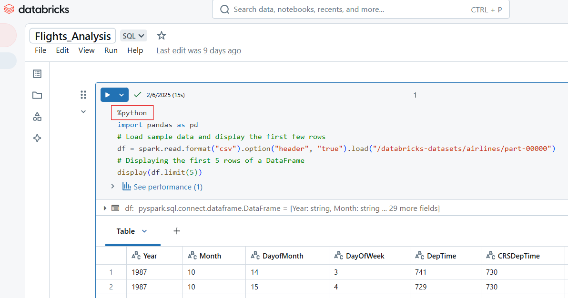The width and height of the screenshot is (568, 298).
Task: Click the import pandas as pd line
Action: pos(158,125)
